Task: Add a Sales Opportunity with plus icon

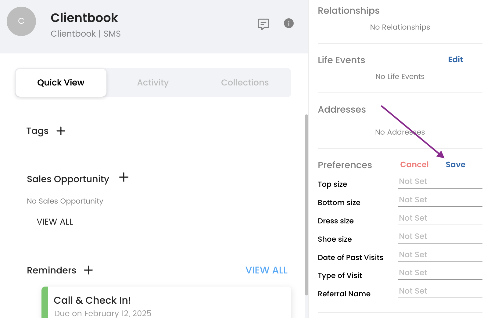Action: click(x=124, y=177)
